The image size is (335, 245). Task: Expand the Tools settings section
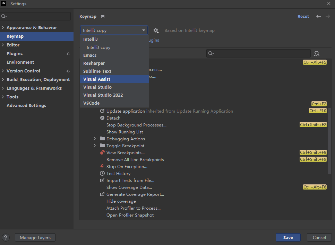coord(3,97)
